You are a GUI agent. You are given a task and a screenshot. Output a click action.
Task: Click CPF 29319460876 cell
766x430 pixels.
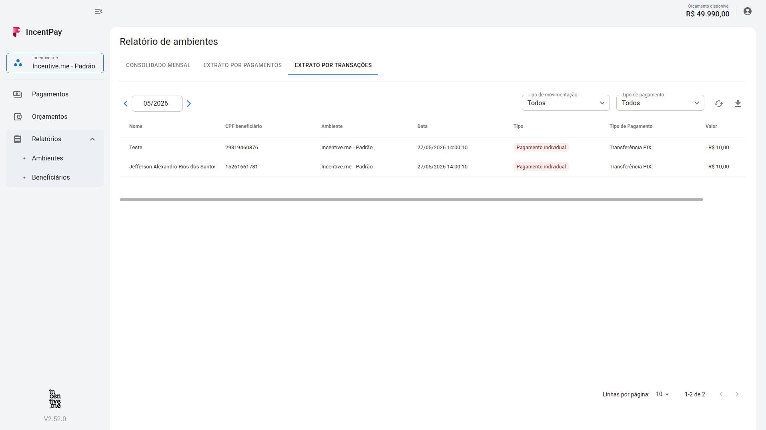click(x=242, y=148)
